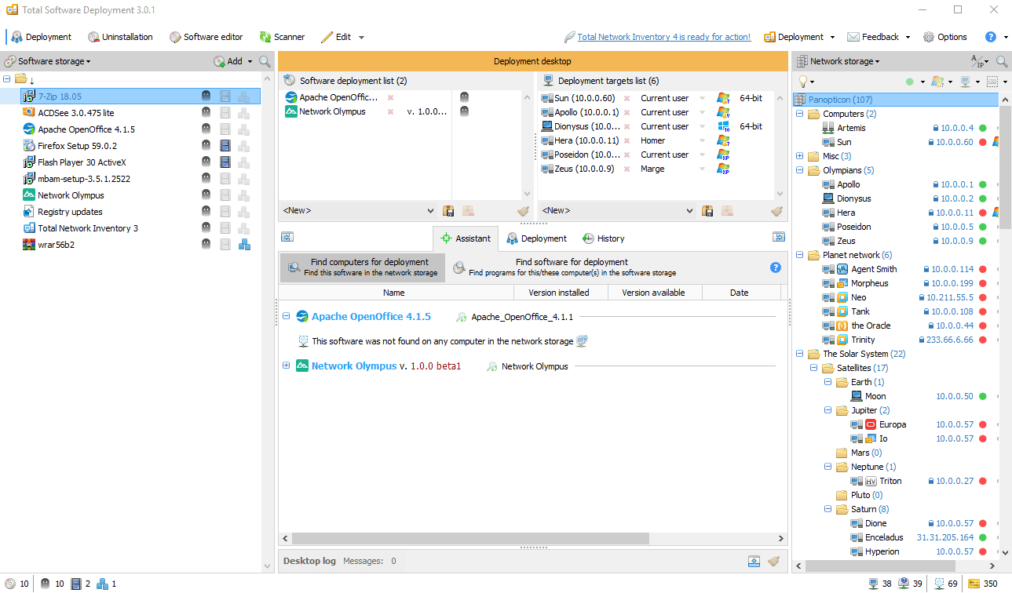Click the horizontal scrollbar in the Assistant results

tap(470, 539)
